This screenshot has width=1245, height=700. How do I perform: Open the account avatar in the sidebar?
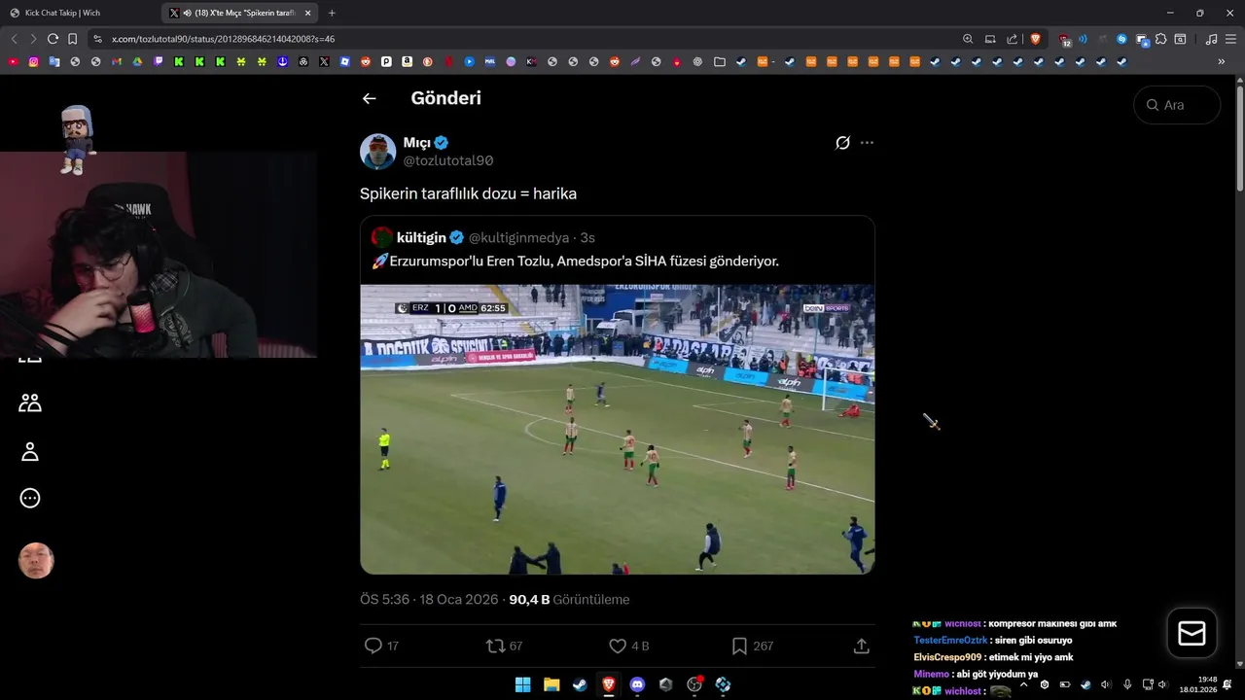36,561
